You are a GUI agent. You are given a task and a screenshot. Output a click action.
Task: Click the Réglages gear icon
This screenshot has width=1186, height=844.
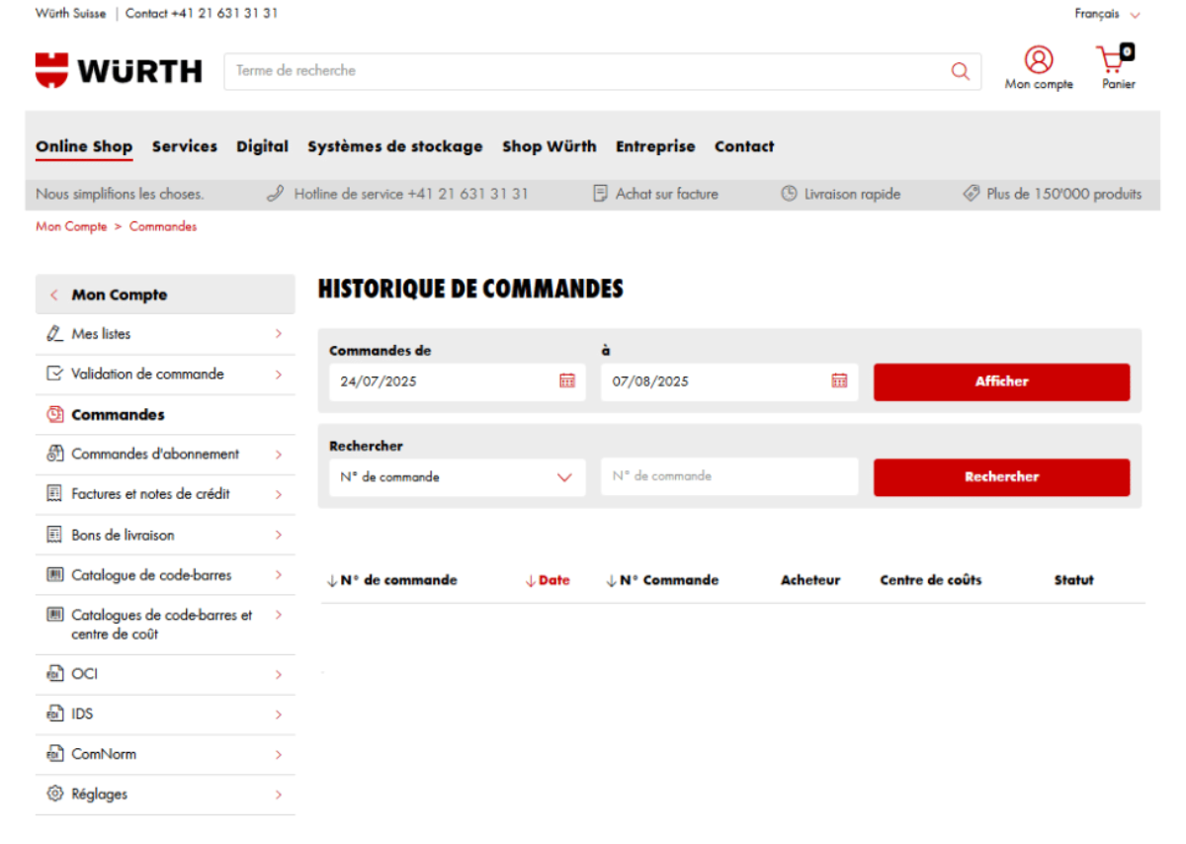tap(54, 794)
